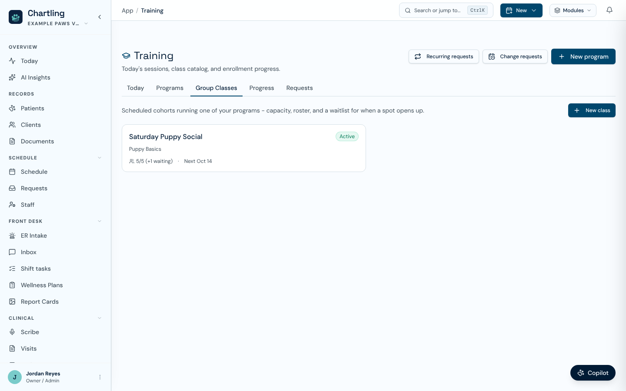Go to Patients records

pos(56,108)
